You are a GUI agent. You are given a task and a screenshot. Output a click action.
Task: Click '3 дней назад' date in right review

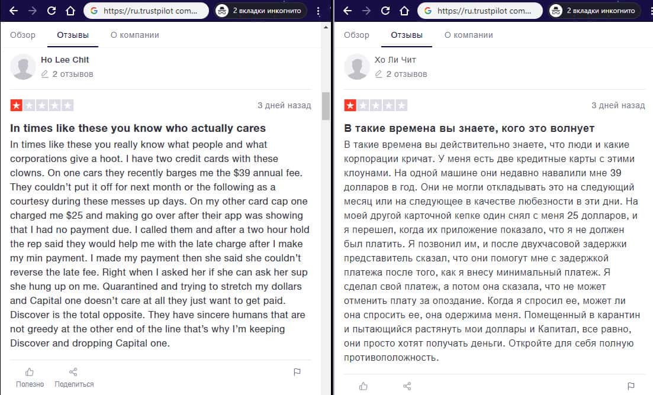coord(618,105)
